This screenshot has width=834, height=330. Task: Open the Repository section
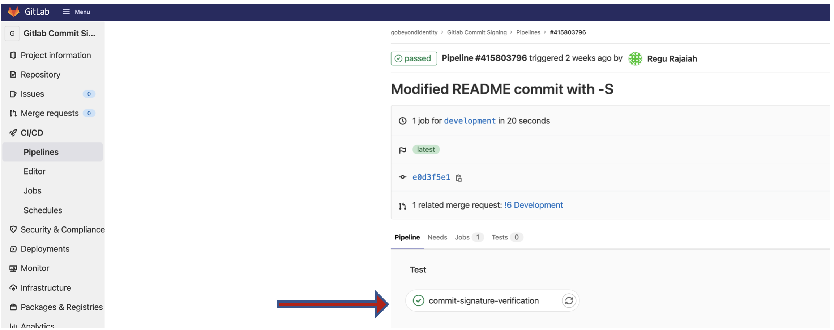[x=40, y=75]
